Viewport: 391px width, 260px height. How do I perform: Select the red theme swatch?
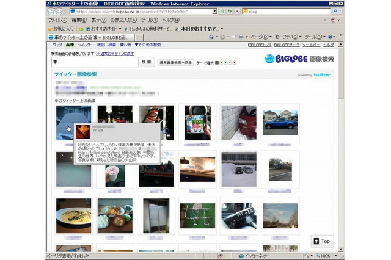[x=234, y=63]
